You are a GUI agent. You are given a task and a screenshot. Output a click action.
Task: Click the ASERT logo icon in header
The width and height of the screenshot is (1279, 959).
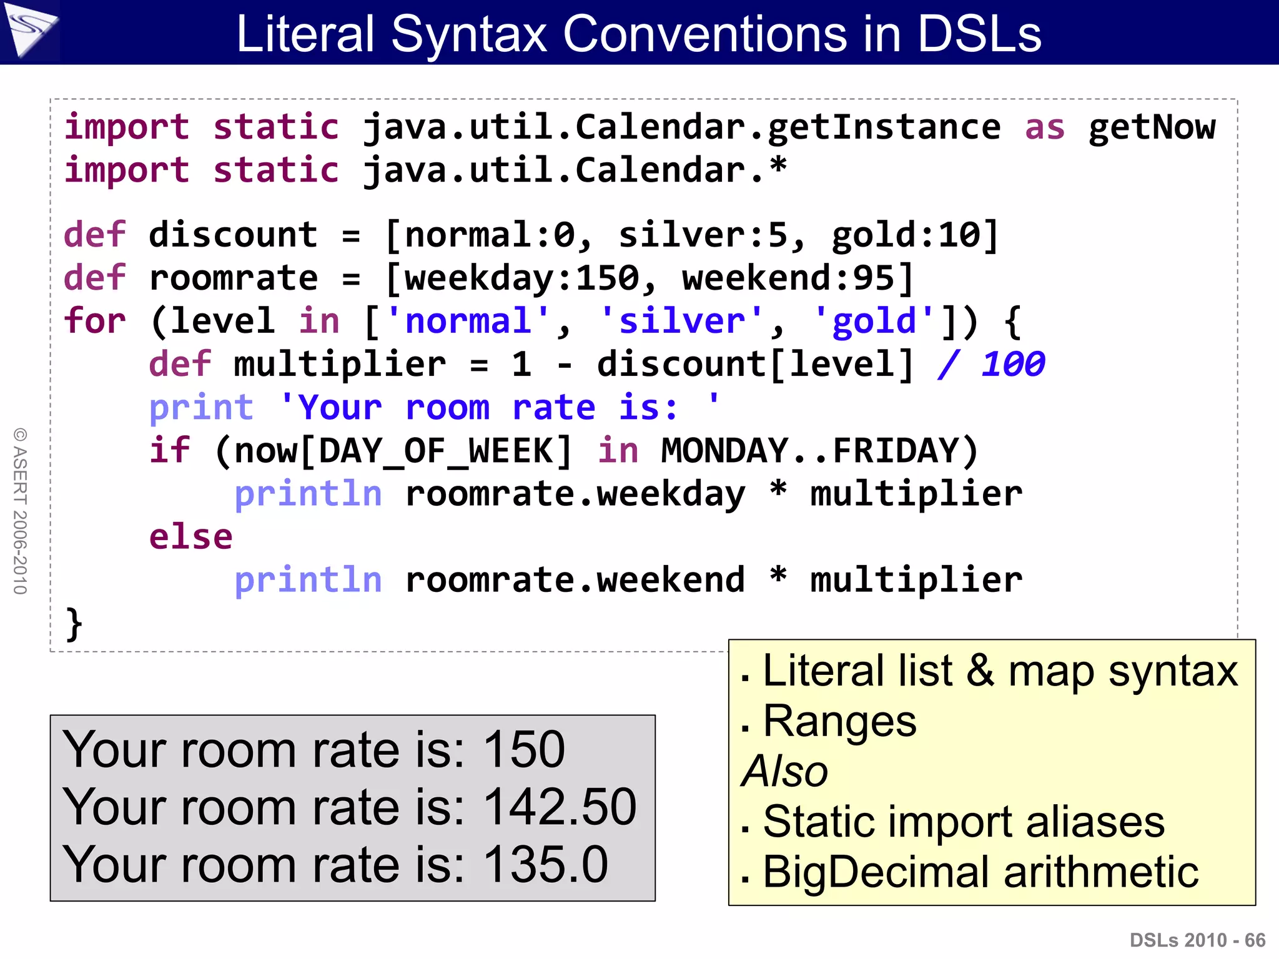click(x=30, y=31)
